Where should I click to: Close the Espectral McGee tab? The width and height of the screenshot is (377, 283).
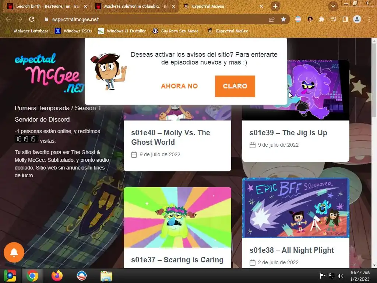click(x=261, y=7)
